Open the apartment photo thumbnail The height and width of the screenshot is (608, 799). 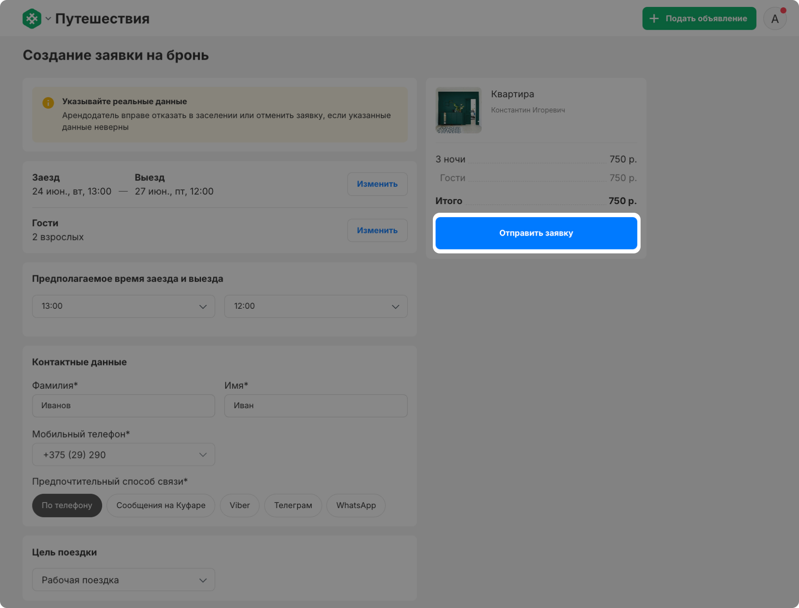pyautogui.click(x=458, y=110)
